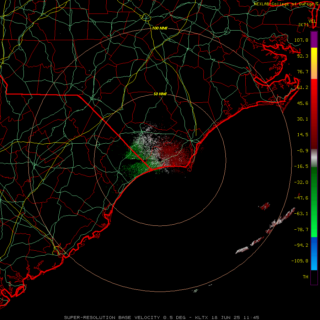Click the TH legend label
320x320 pixels.
305,277
